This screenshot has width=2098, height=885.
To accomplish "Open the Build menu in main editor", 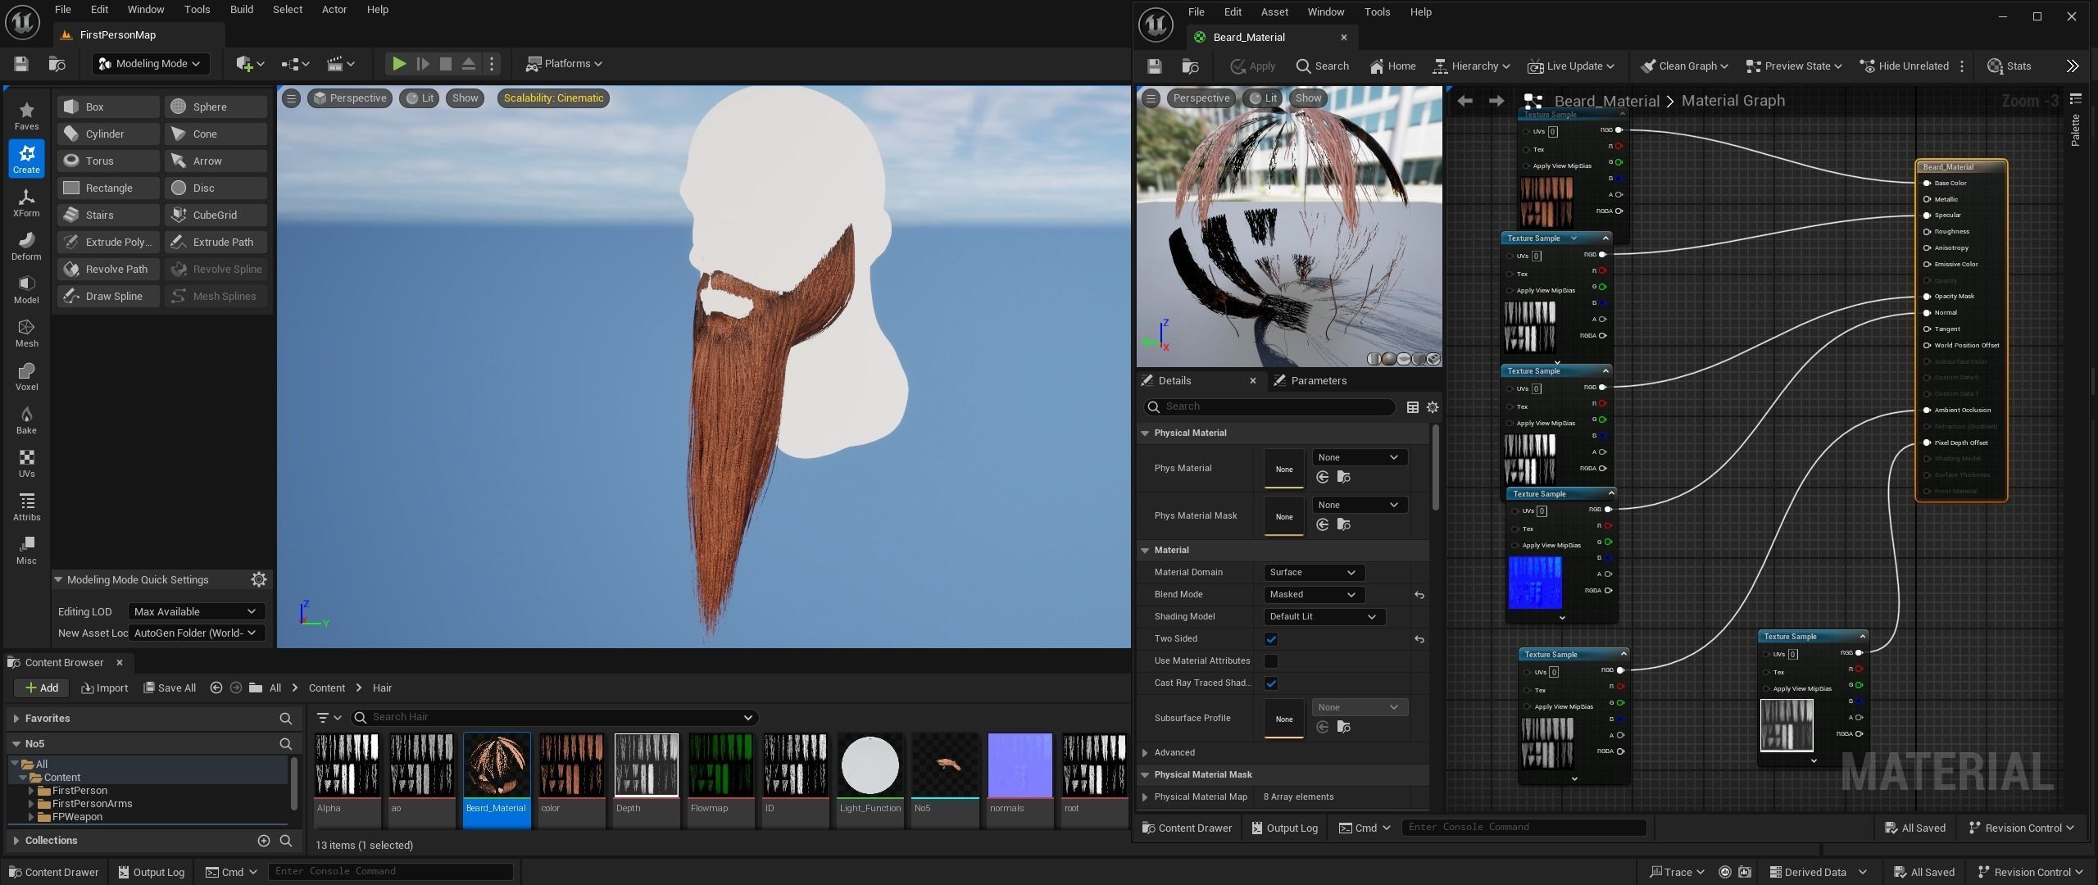I will (x=241, y=10).
